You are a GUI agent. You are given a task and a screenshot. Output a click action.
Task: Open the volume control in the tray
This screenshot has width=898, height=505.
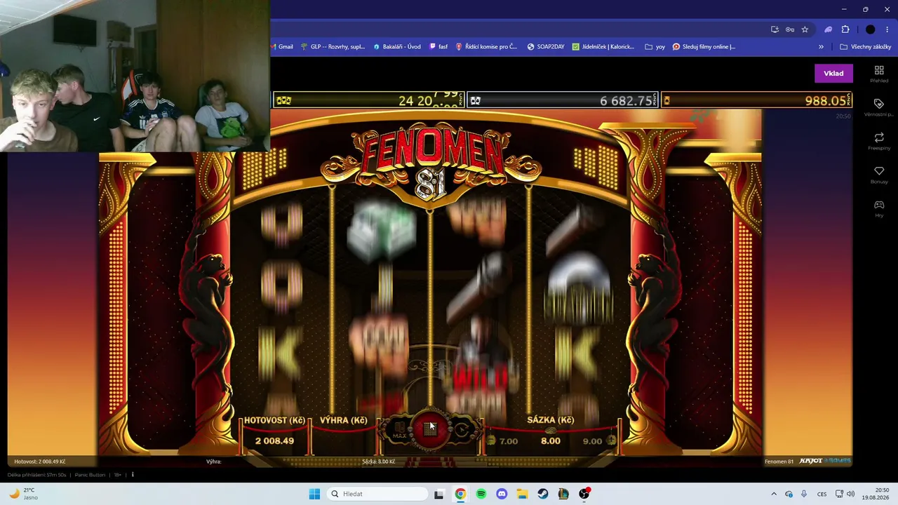click(x=850, y=494)
